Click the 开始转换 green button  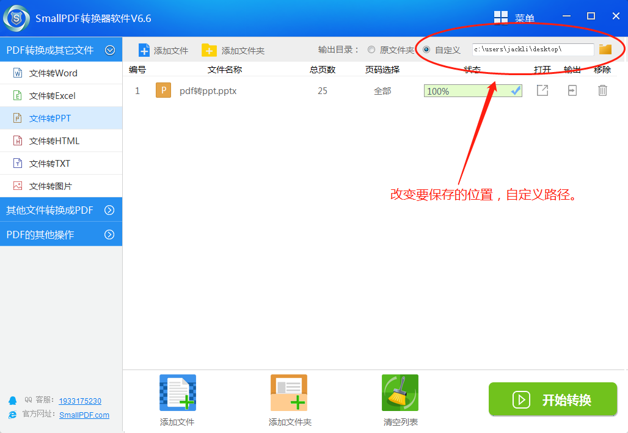(x=553, y=399)
